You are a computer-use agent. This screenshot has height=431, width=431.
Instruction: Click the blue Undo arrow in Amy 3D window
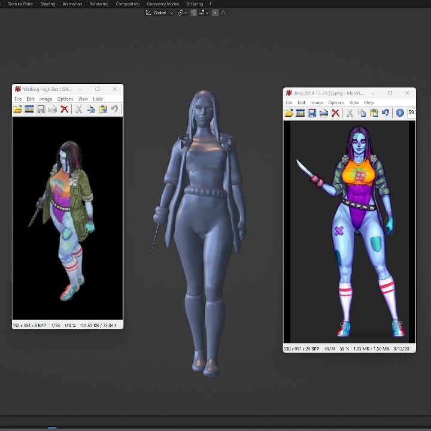(x=386, y=113)
